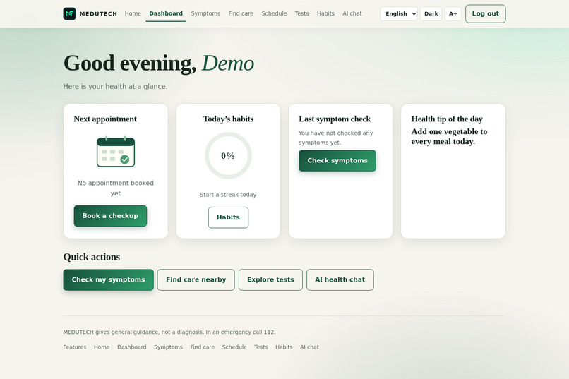This screenshot has height=379, width=569.
Task: Click the 'Last symptom check' heading
Action: pyautogui.click(x=335, y=119)
